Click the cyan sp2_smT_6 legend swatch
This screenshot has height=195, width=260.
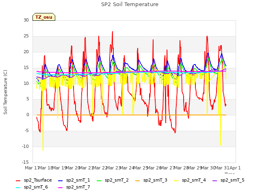(18, 188)
